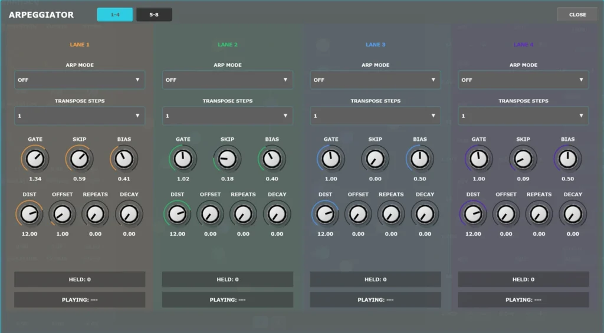Click Lane 3 Offset knob

click(358, 214)
